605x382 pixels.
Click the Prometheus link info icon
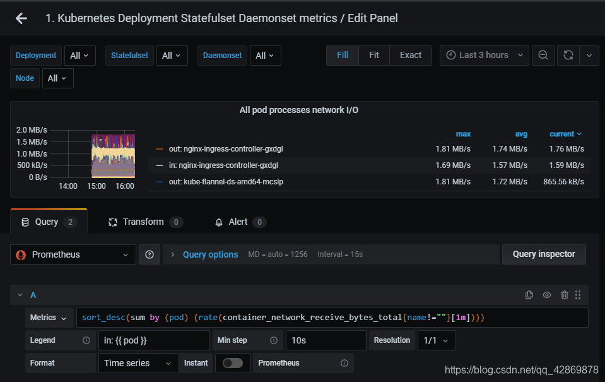[x=344, y=363]
